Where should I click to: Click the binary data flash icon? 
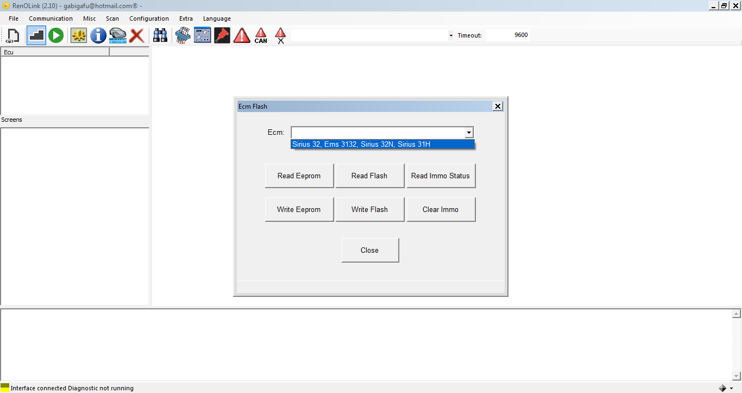[183, 36]
